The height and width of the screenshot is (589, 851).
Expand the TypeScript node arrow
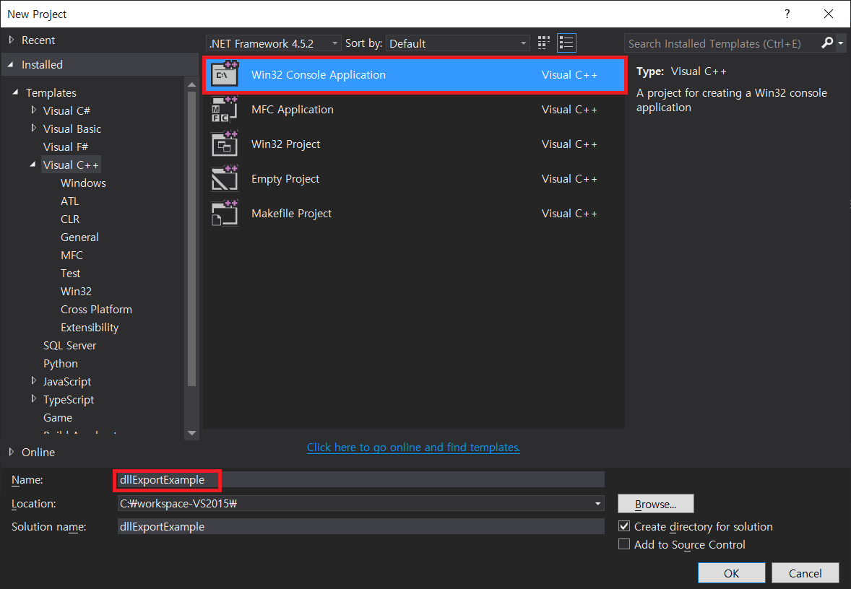34,398
